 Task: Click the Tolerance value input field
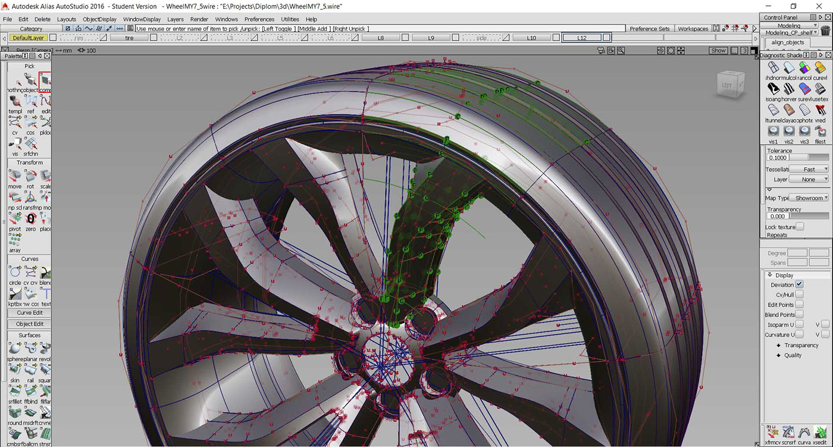(778, 157)
